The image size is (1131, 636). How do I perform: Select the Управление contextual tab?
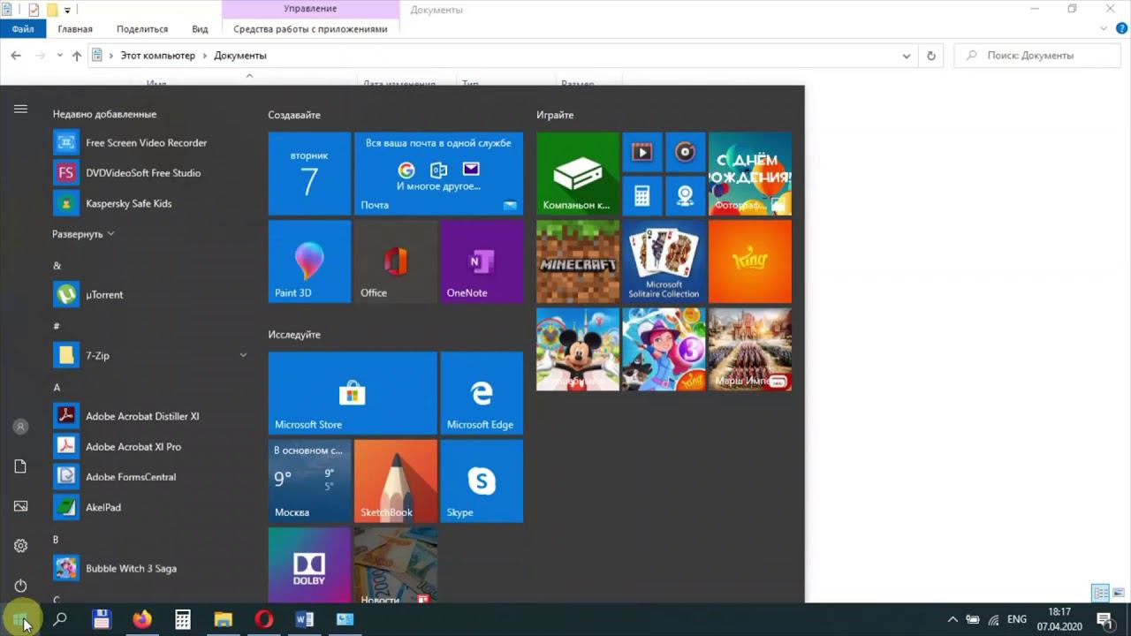[x=310, y=9]
